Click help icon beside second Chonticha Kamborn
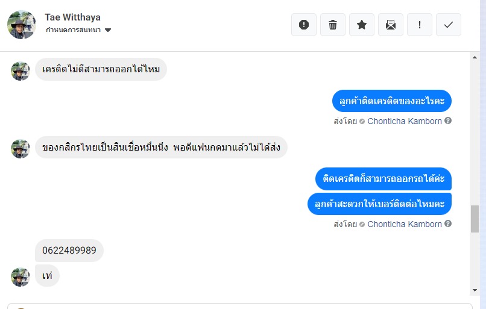 (x=448, y=224)
